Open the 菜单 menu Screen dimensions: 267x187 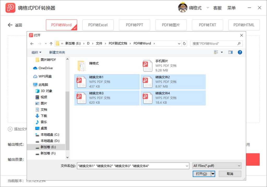(232, 8)
